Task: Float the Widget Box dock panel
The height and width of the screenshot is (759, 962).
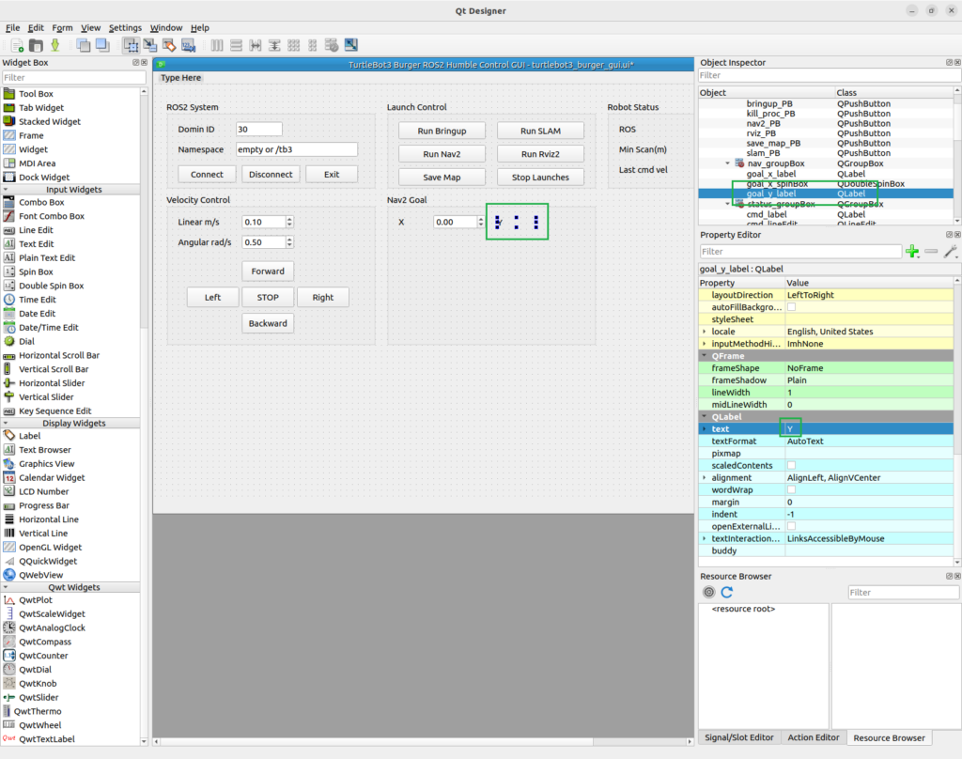Action: click(x=135, y=63)
